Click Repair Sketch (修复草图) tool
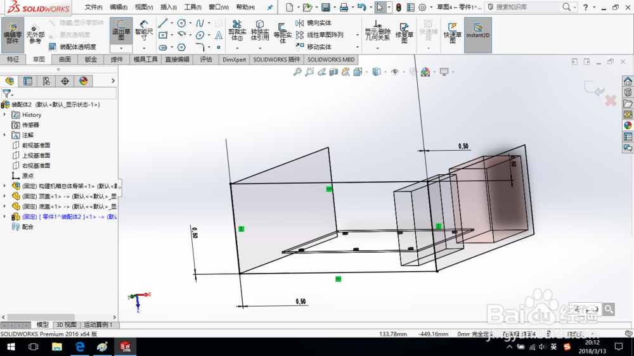 tap(404, 32)
